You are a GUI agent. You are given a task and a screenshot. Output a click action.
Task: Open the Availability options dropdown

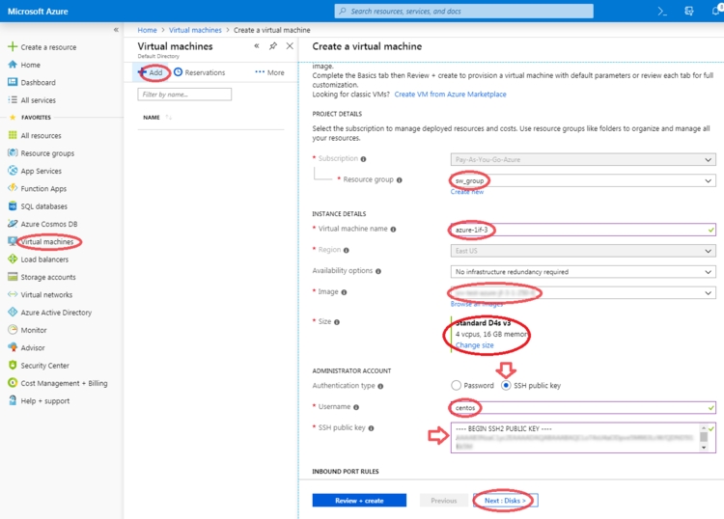pos(708,272)
